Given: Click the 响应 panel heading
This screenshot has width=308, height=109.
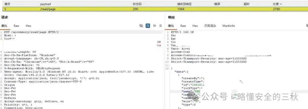Looking at the screenshot, I should click(171, 17).
